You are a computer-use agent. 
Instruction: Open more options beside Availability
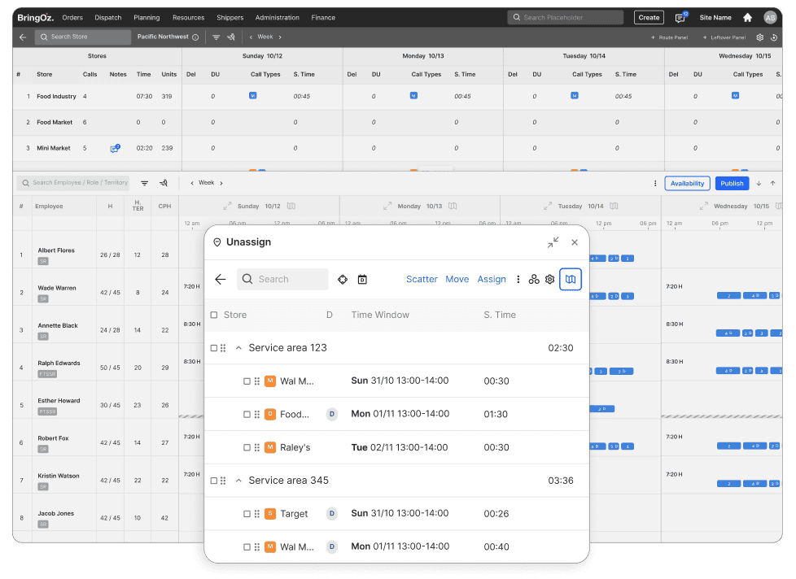coord(655,184)
